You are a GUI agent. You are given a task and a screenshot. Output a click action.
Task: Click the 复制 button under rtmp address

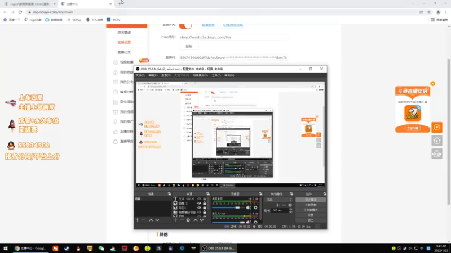tap(189, 46)
